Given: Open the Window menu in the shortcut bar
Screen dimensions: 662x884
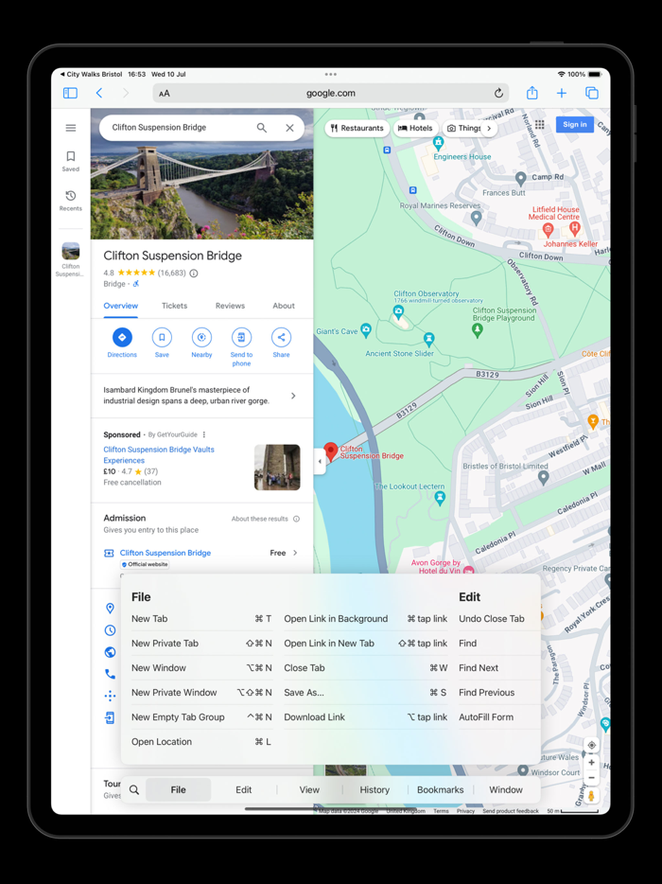Looking at the screenshot, I should (506, 790).
